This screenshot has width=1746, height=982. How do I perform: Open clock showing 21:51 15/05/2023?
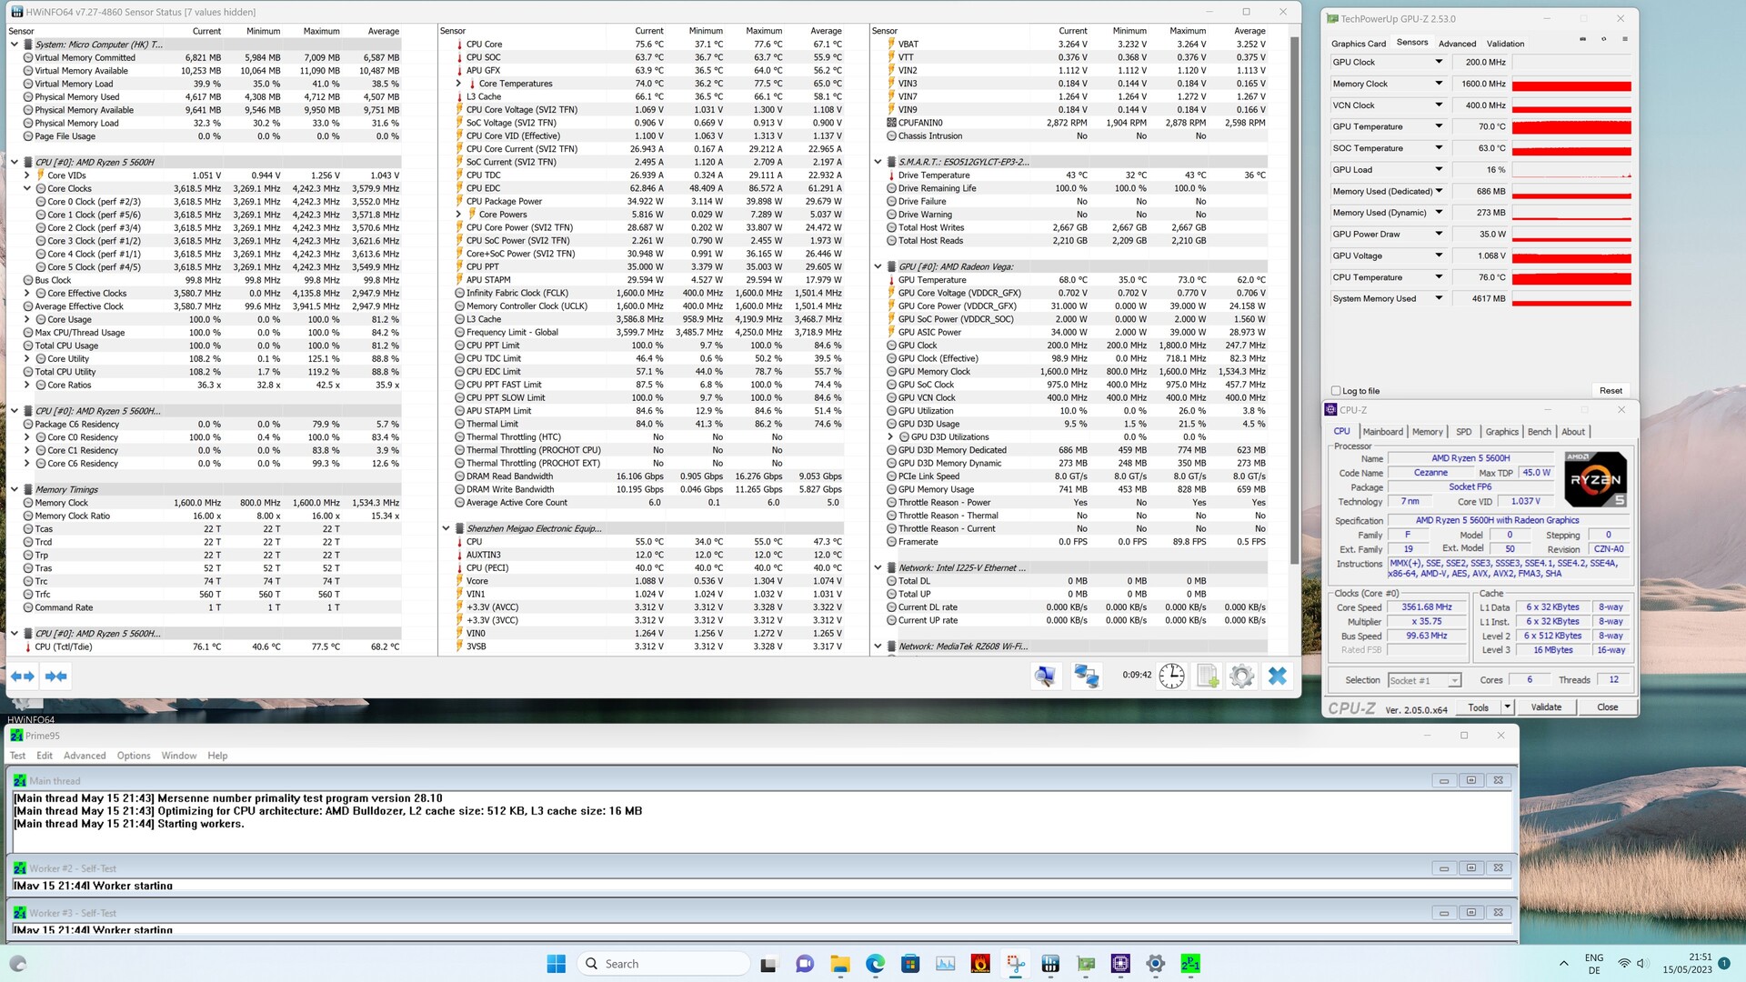coord(1687,964)
